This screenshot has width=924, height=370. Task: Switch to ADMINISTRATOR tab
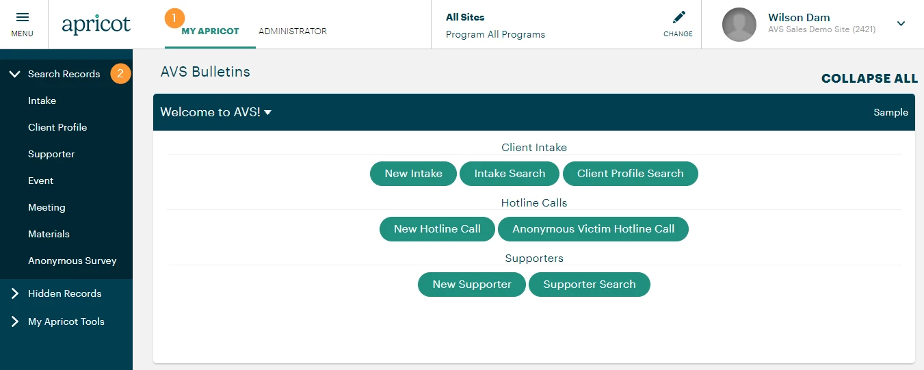pos(293,31)
